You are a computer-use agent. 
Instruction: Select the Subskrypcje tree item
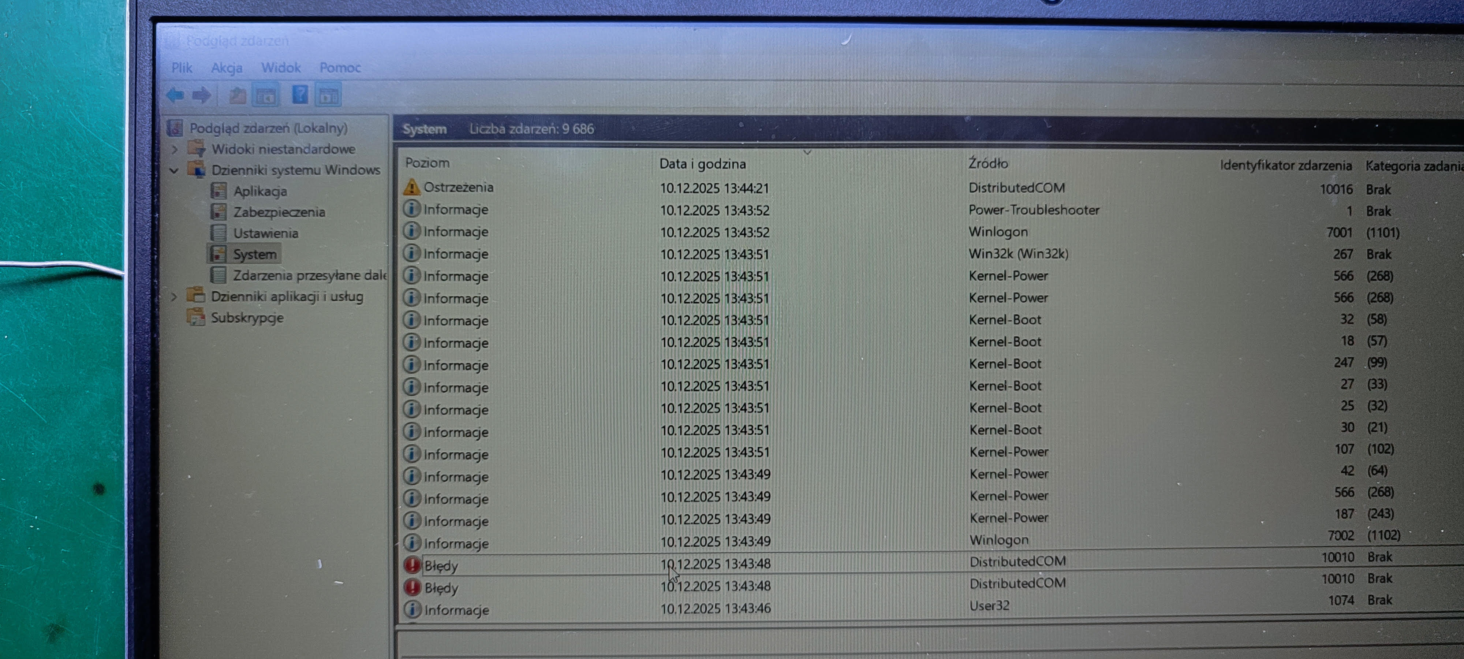pos(247,317)
